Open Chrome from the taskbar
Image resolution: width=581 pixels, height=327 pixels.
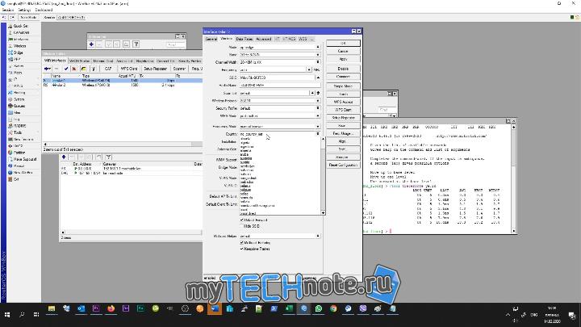tap(333, 308)
